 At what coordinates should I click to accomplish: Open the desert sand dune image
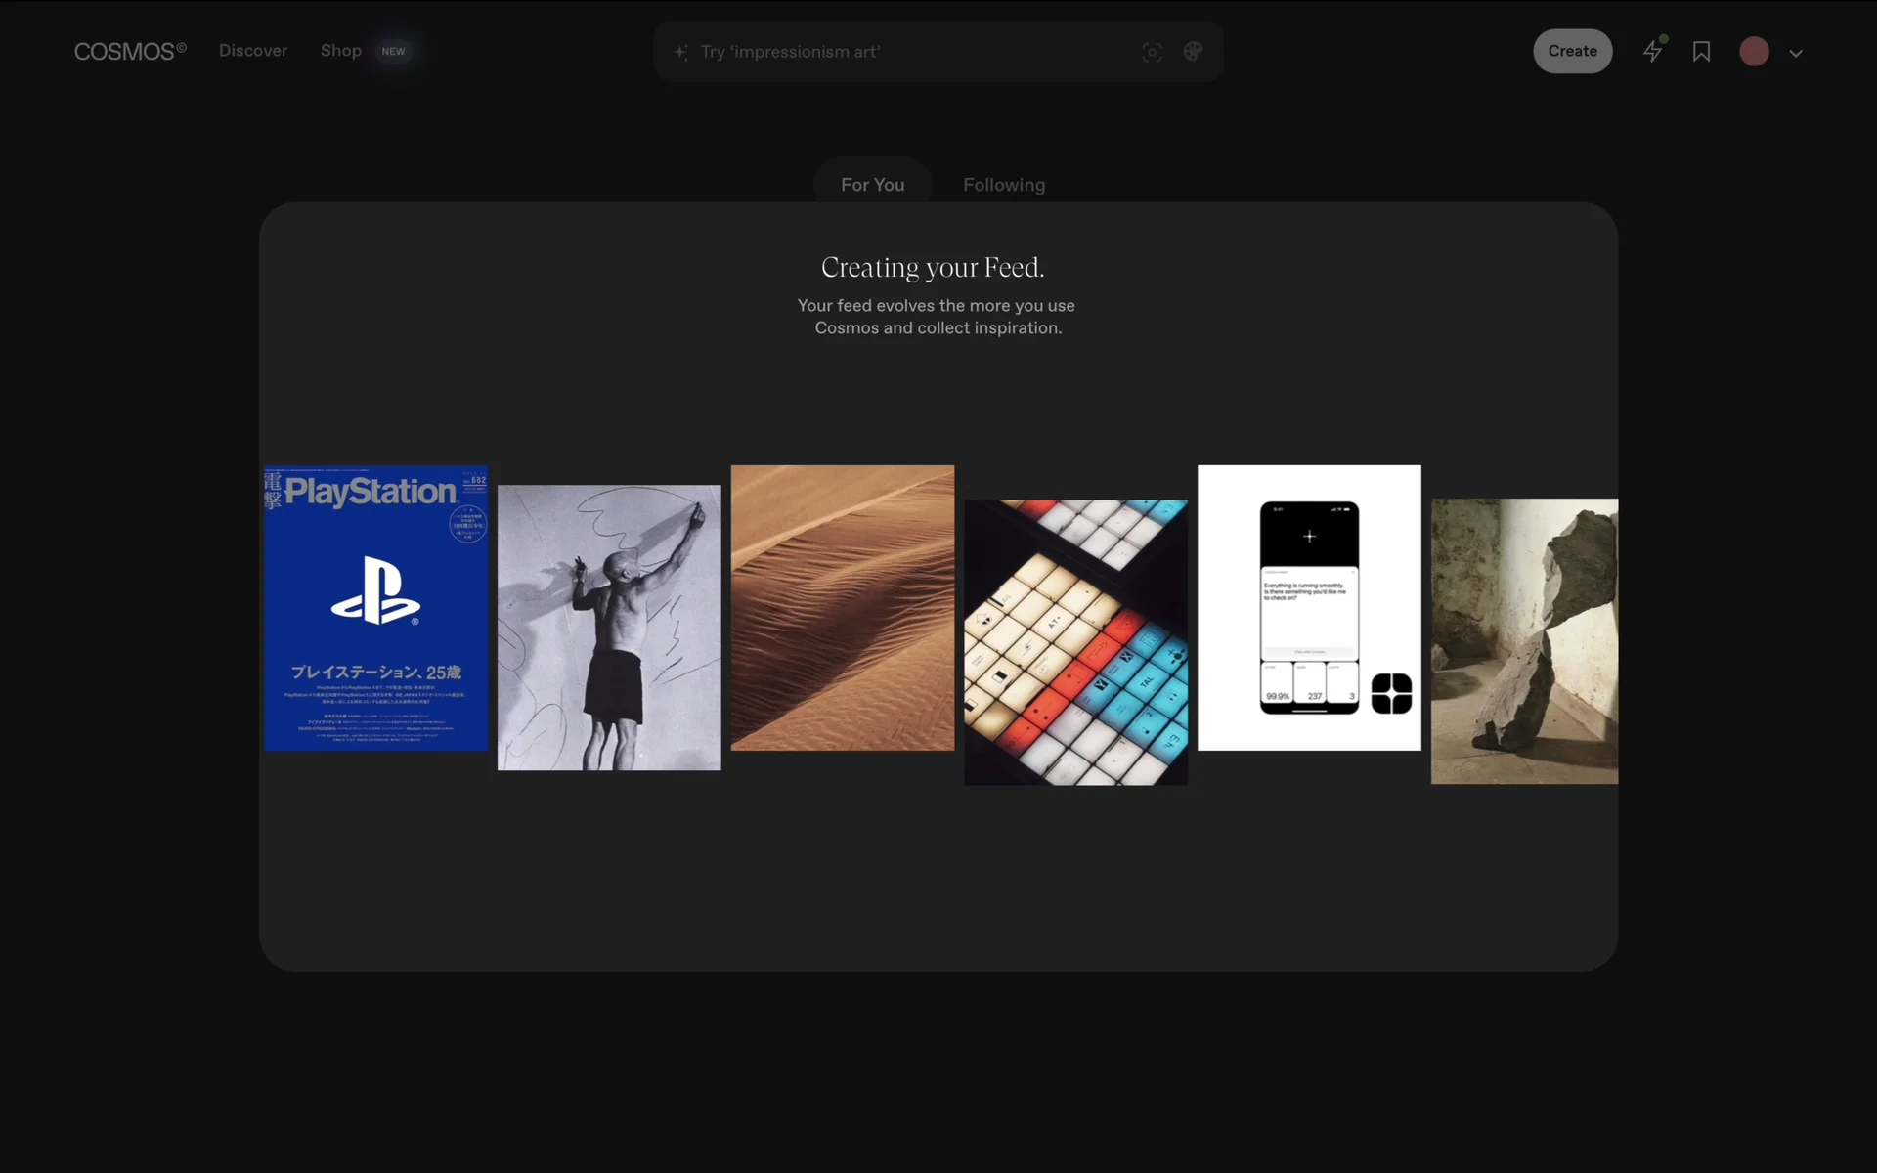click(x=843, y=608)
